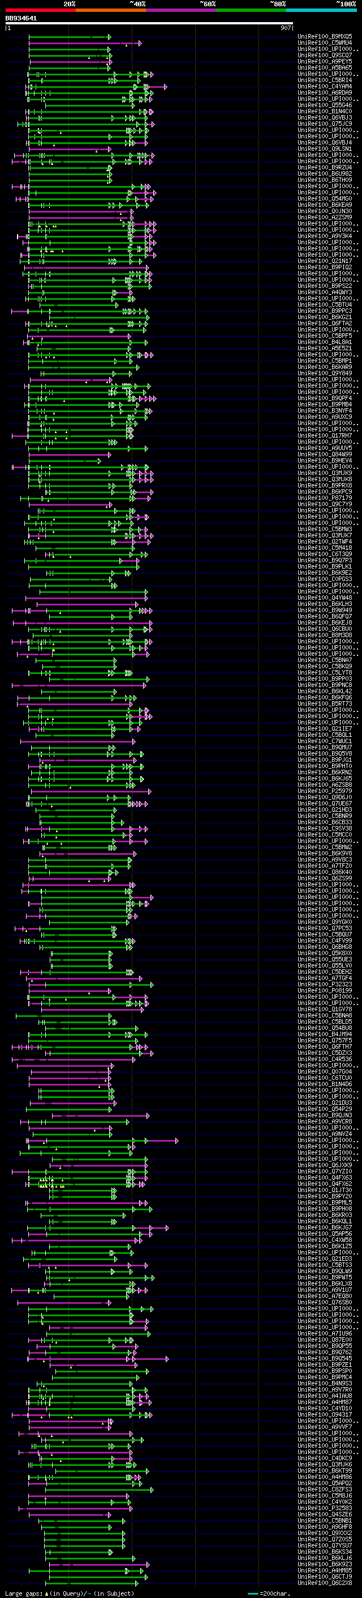This screenshot has height=1598, width=362.
Task: Select hit label UniRef100_Q55G46
Action: tap(325, 105)
